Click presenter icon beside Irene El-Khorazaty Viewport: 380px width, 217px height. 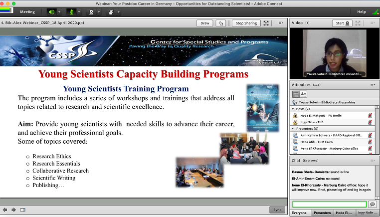[295, 148]
